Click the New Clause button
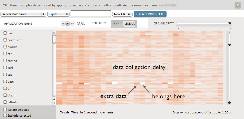Image resolution: width=244 pixels, height=119 pixels. point(122,14)
